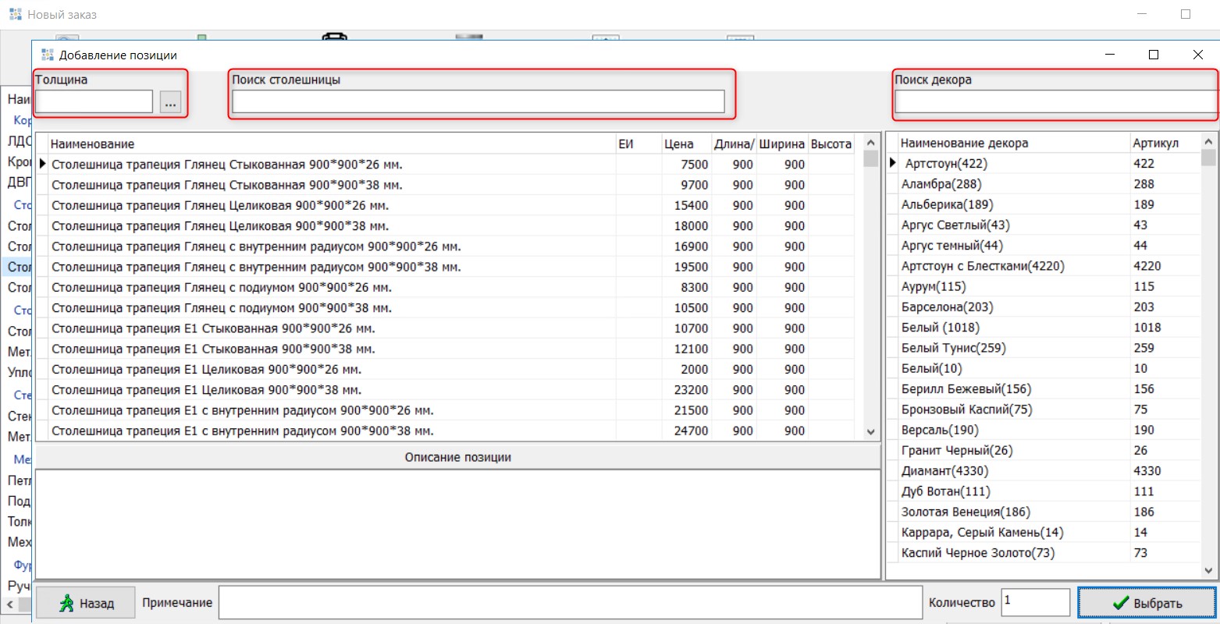The width and height of the screenshot is (1220, 624).
Task: Click the Артикул column header
Action: [x=1155, y=144]
